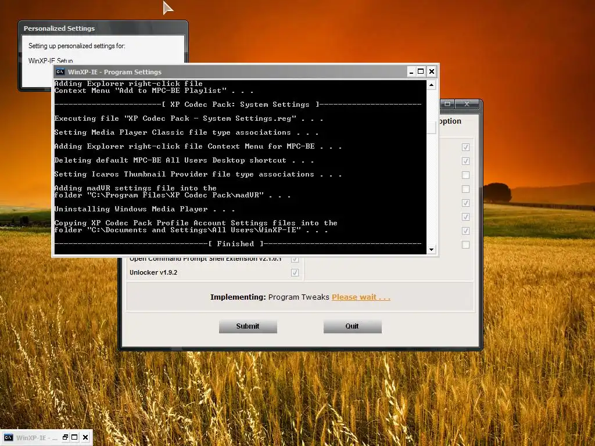Click 'Setting up personalized settings for:' text

click(x=77, y=46)
